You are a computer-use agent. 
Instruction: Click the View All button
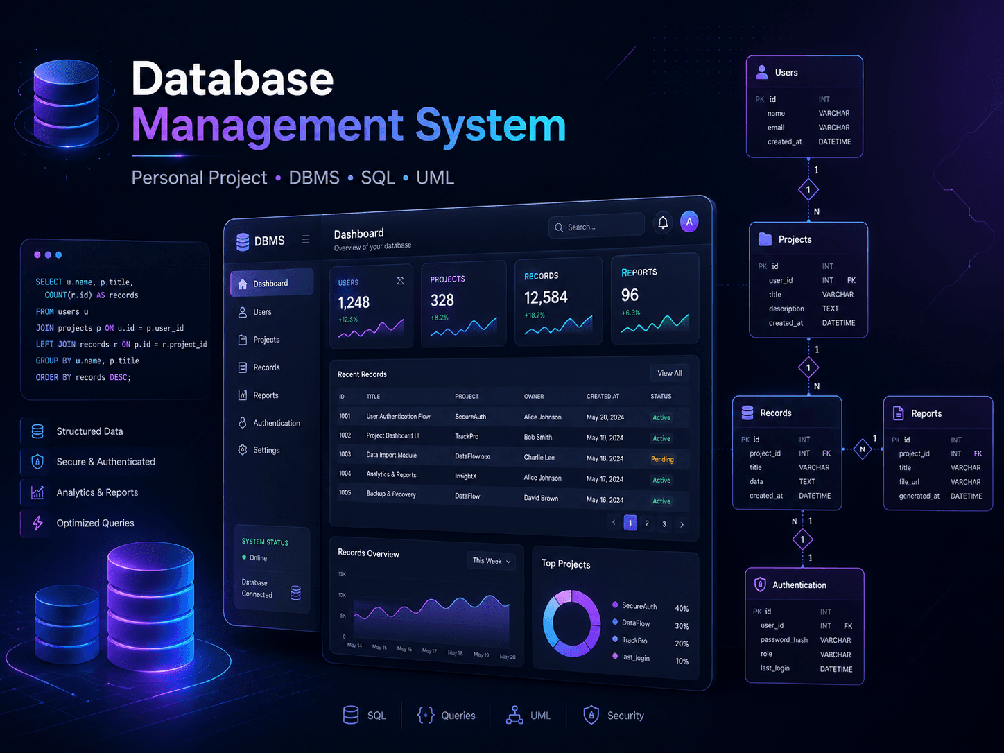click(x=670, y=373)
